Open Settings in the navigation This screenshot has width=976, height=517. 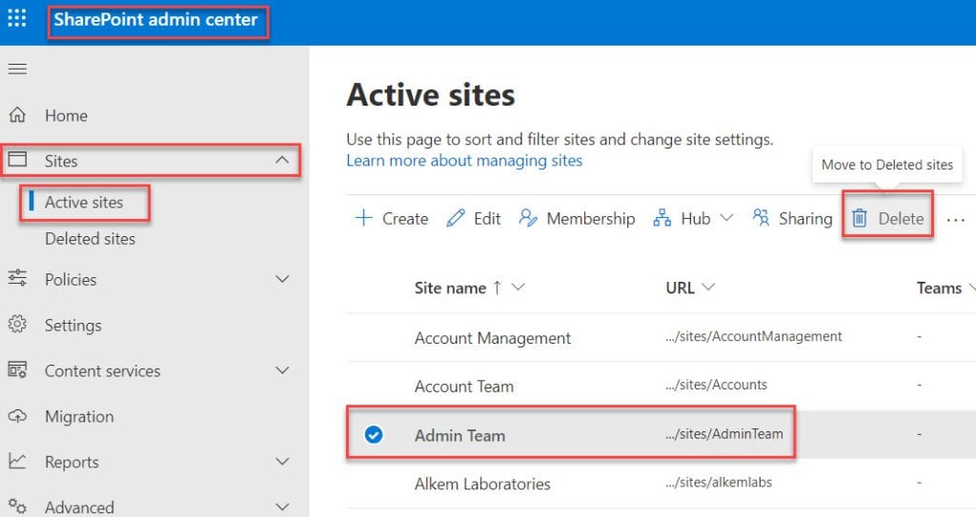coord(72,326)
